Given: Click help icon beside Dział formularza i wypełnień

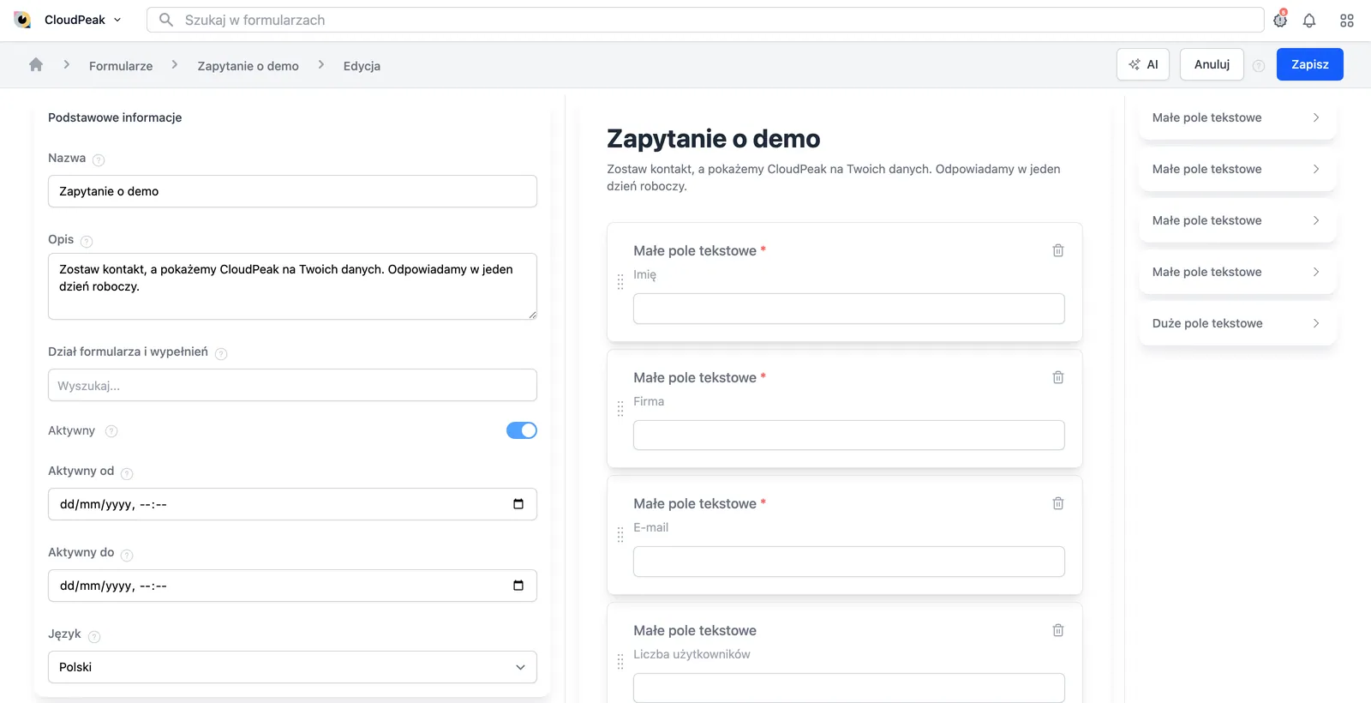Looking at the screenshot, I should [221, 354].
